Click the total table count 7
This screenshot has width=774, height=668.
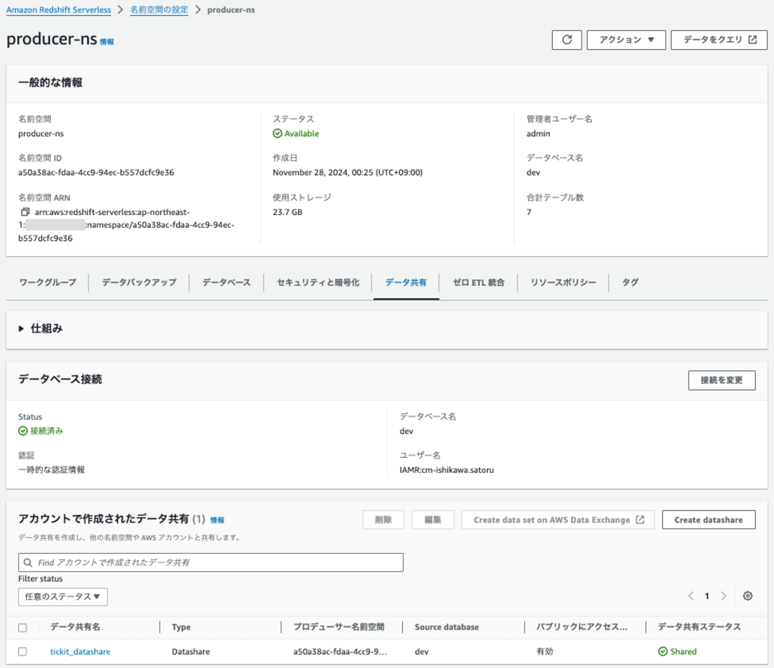pyautogui.click(x=529, y=212)
